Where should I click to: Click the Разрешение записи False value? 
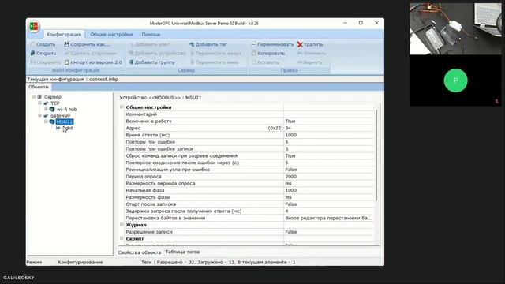tap(329, 232)
